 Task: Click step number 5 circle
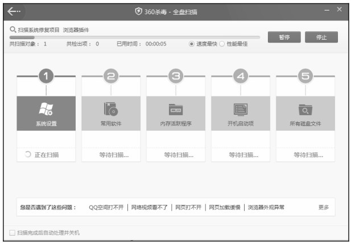click(305, 76)
